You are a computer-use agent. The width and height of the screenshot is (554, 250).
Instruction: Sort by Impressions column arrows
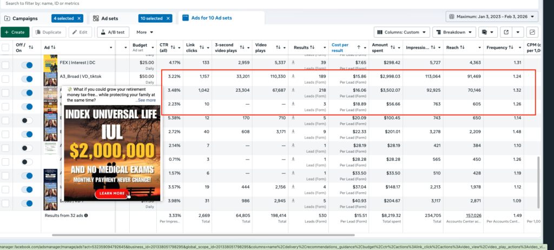click(433, 48)
